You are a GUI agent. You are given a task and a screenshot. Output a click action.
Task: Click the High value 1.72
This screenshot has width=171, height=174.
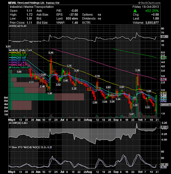pyautogui.click(x=30, y=15)
